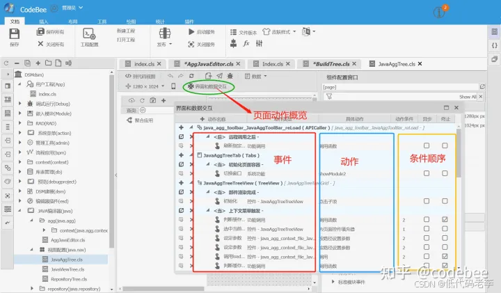The image size is (501, 293).
Task: Toggle 异步 checkbox in 初始化 row
Action: point(427,201)
